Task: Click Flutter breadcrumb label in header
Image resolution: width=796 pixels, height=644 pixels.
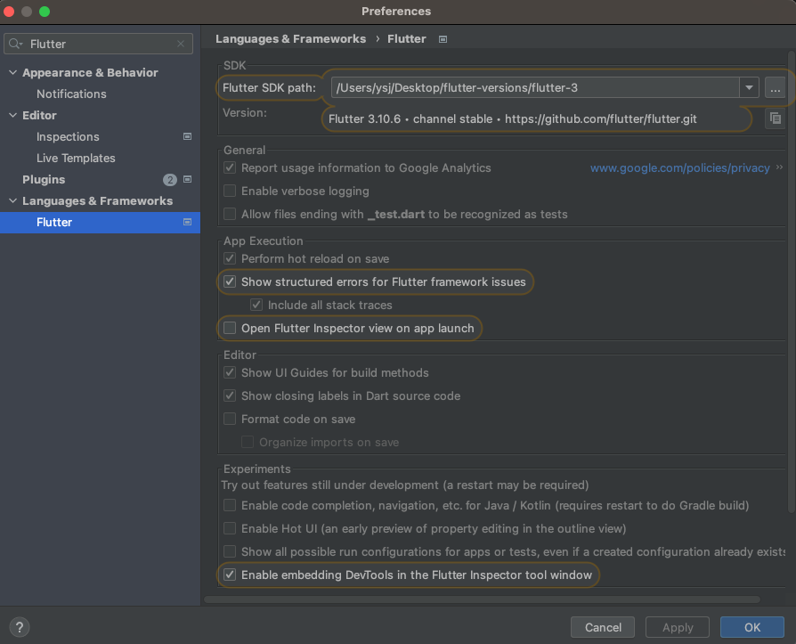Action: point(407,39)
